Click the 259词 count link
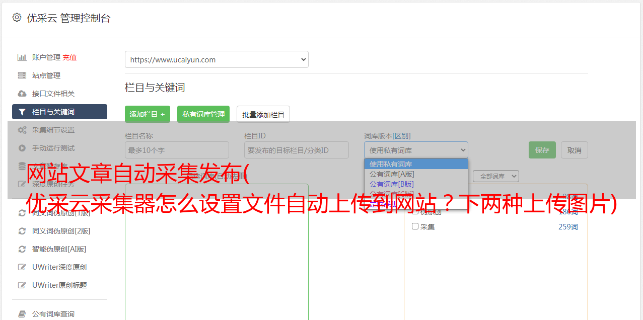The height and width of the screenshot is (320, 643). pyautogui.click(x=568, y=227)
